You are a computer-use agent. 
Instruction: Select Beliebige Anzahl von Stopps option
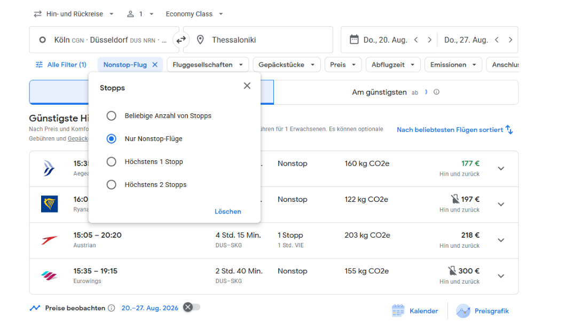click(111, 116)
